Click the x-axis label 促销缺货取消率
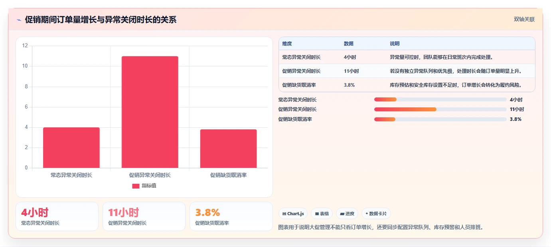Image resolution: width=551 pixels, height=247 pixels. tap(229, 175)
